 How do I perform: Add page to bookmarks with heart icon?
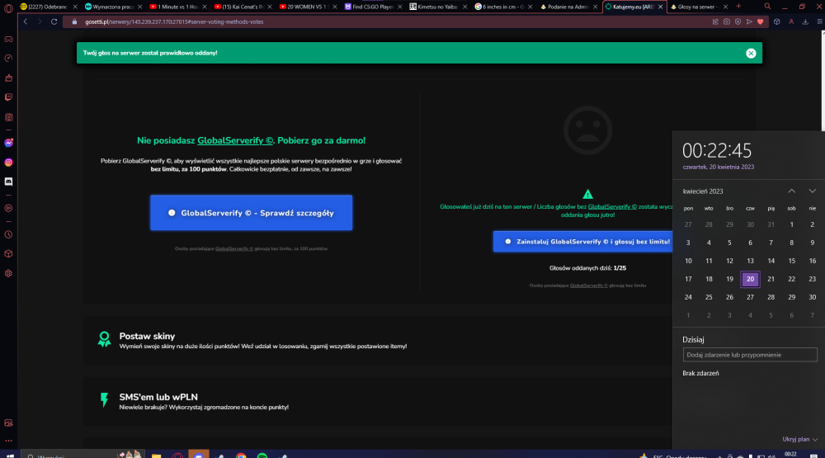pyautogui.click(x=761, y=21)
